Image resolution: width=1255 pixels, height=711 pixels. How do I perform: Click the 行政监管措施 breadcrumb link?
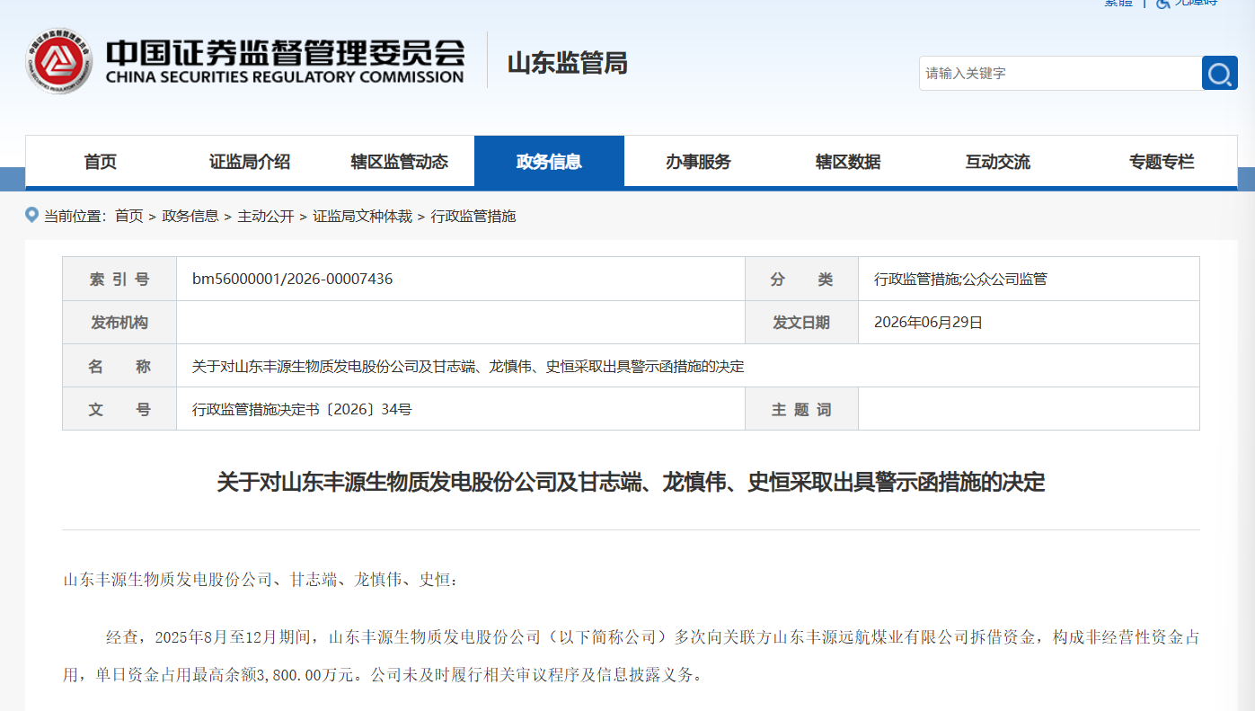473,216
